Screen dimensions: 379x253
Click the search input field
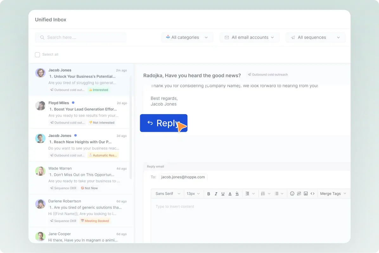80,37
